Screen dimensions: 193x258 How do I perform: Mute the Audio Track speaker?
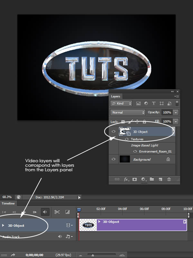point(60,236)
